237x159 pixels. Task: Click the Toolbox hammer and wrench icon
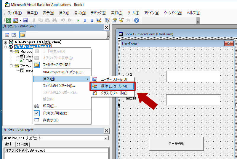(x=128, y=20)
